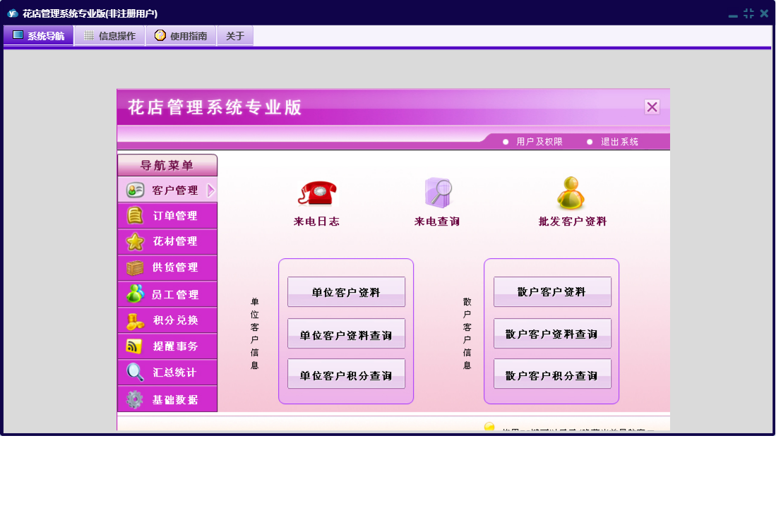The width and height of the screenshot is (776, 510).
Task: Select 提醒事务 in navigation menu
Action: coord(167,346)
